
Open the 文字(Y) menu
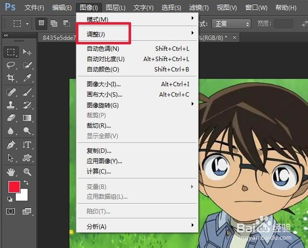143,8
